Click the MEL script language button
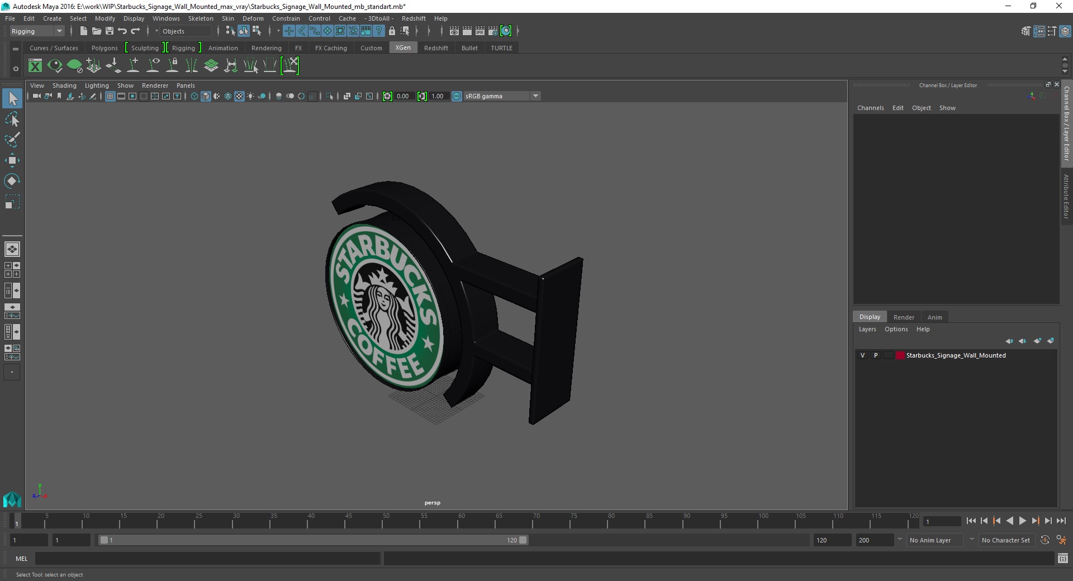Viewport: 1073px width, 581px height. pyautogui.click(x=21, y=559)
